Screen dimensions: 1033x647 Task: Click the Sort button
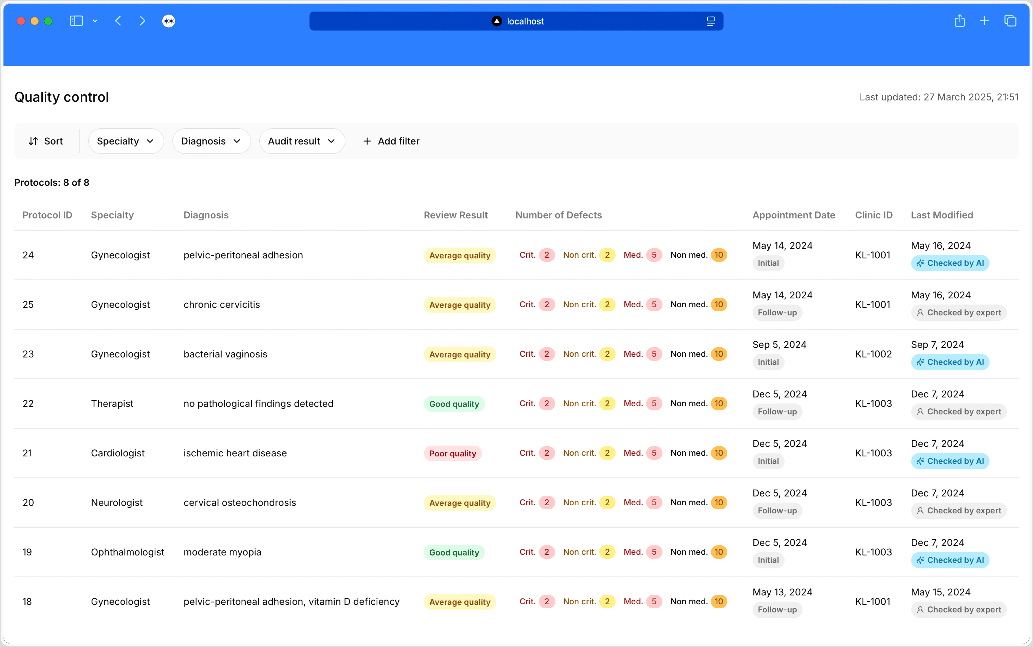46,141
